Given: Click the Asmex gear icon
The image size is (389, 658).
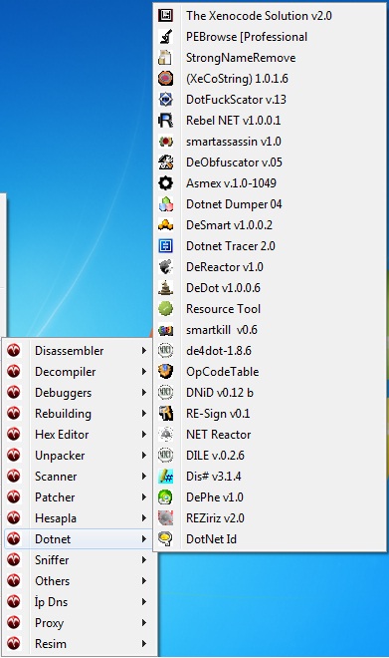Looking at the screenshot, I should (166, 183).
